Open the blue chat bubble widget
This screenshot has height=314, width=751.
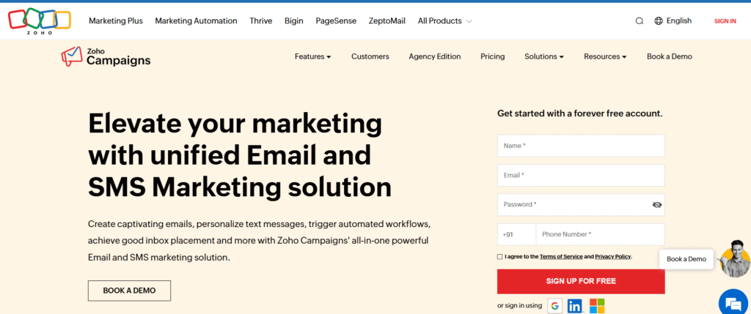(x=734, y=303)
